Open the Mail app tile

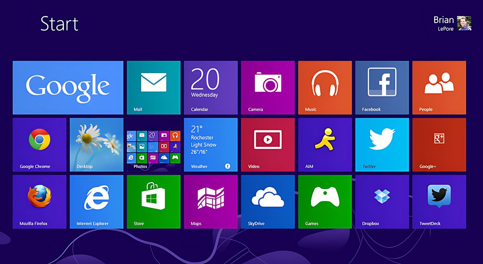click(153, 87)
